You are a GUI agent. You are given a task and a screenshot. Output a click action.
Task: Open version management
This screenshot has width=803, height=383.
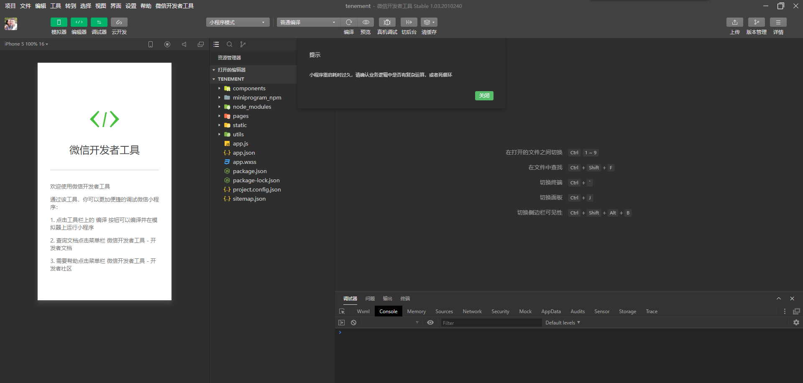[757, 22]
